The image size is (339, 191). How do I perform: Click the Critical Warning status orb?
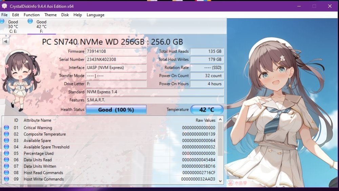pos(6,128)
